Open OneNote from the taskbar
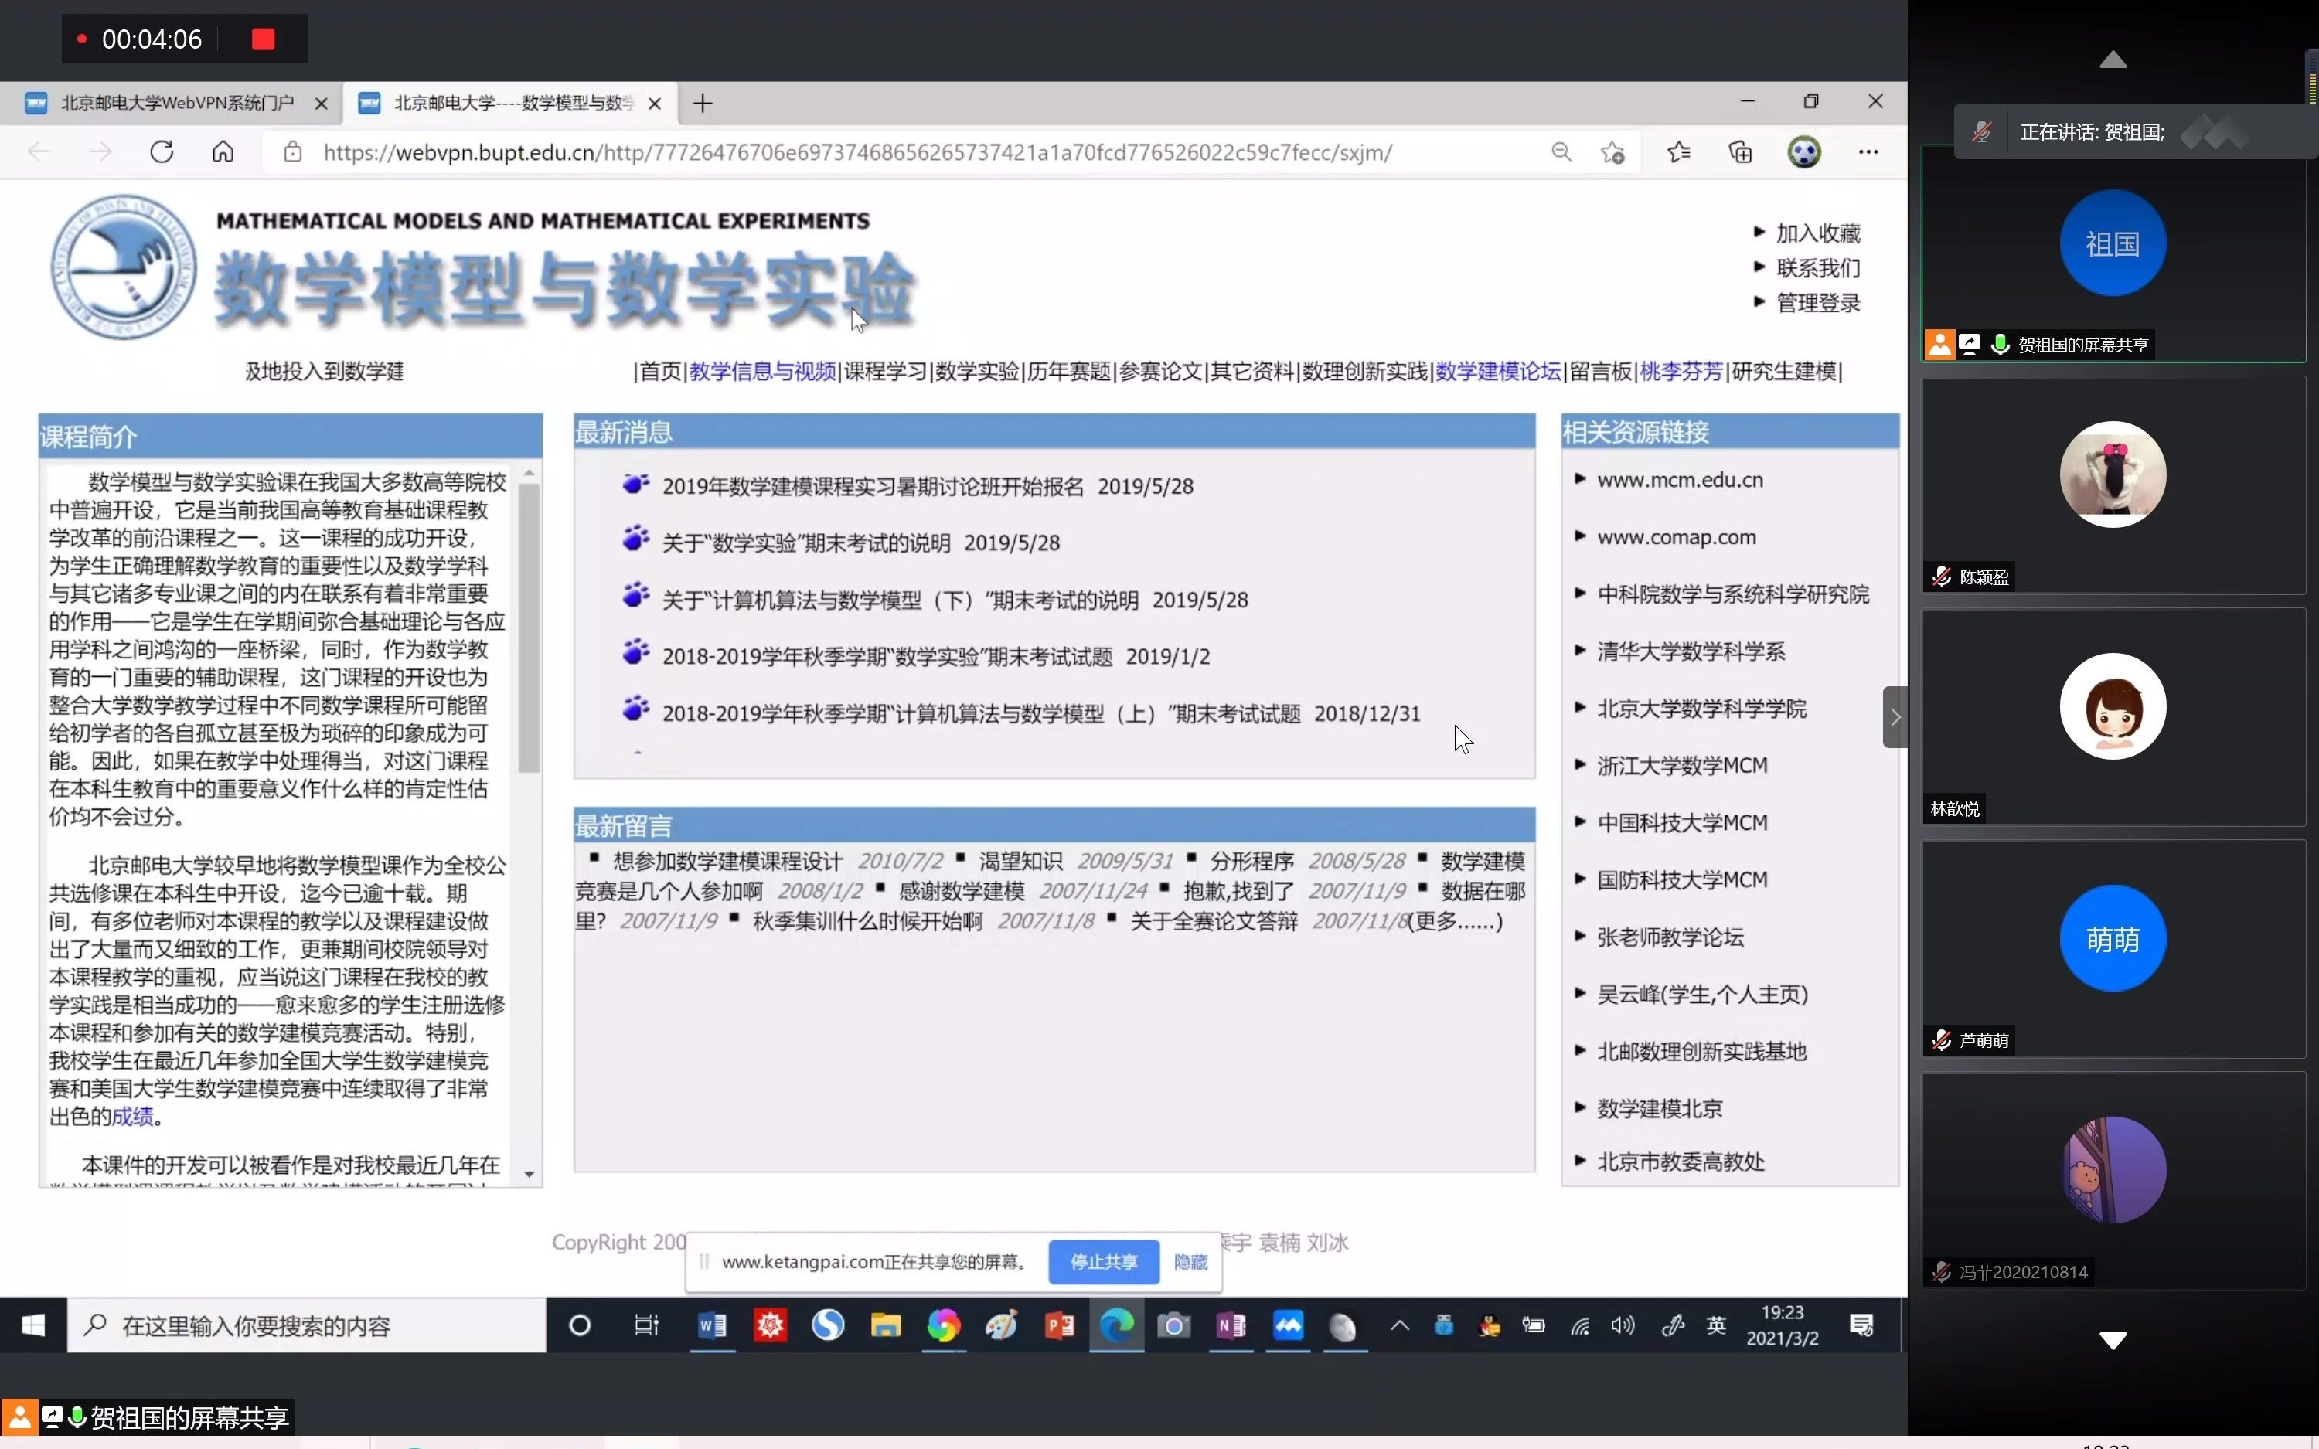 tap(1231, 1325)
